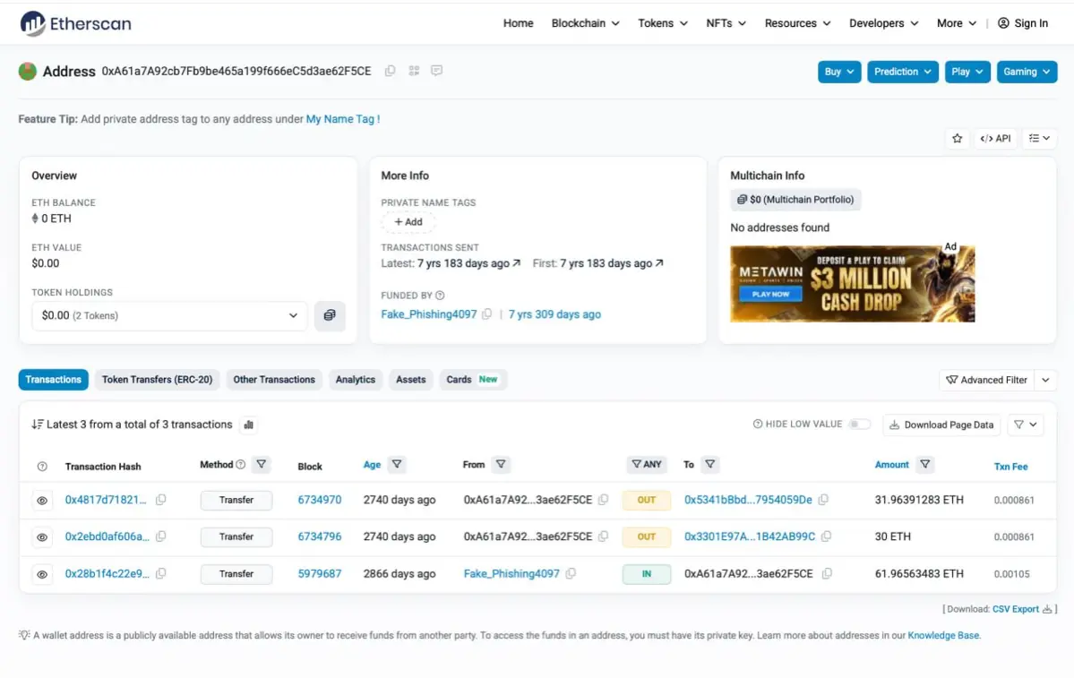This screenshot has width=1074, height=678.
Task: Open block 6734970 link
Action: (319, 500)
